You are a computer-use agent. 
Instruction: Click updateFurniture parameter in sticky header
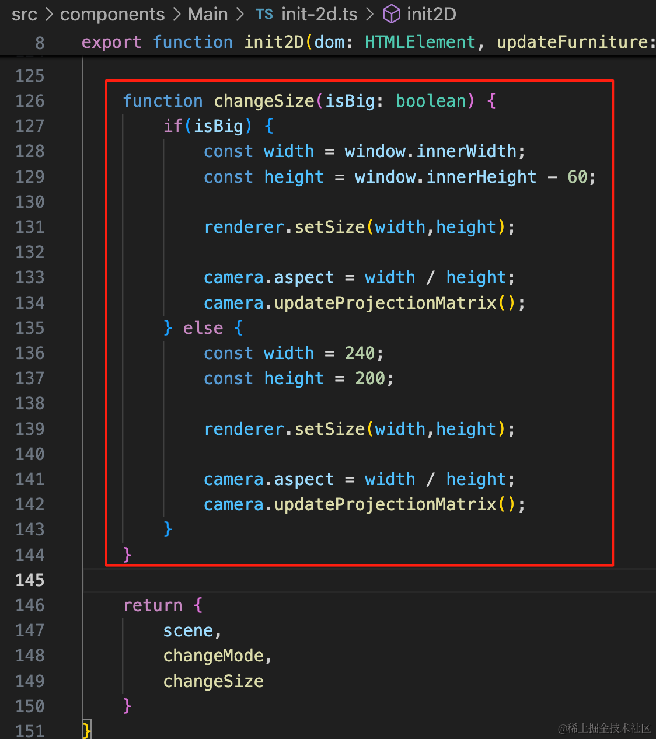click(572, 42)
